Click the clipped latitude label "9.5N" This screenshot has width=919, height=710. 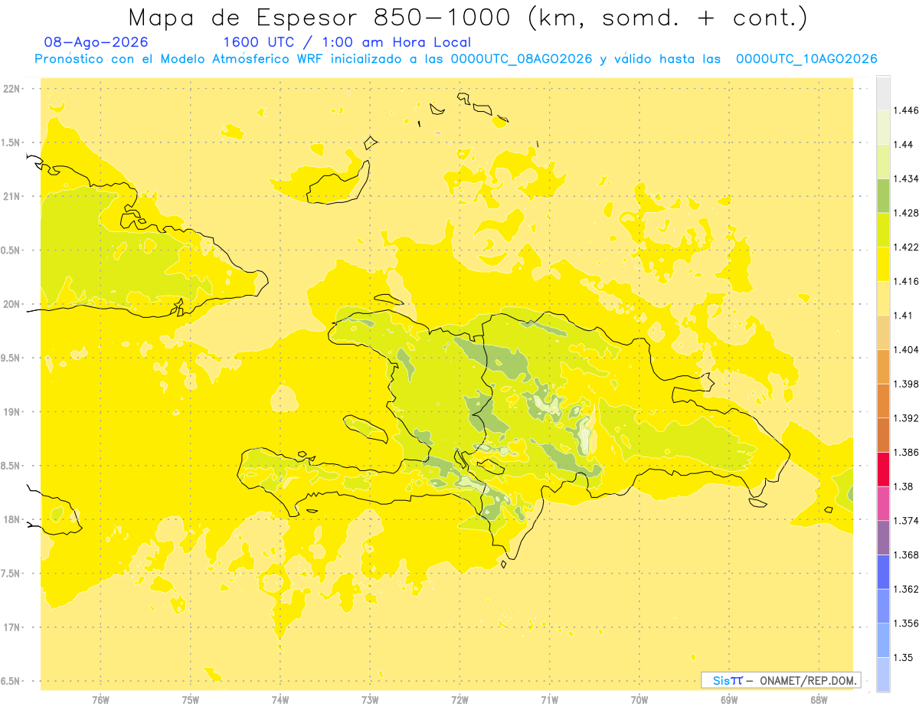[x=11, y=358]
